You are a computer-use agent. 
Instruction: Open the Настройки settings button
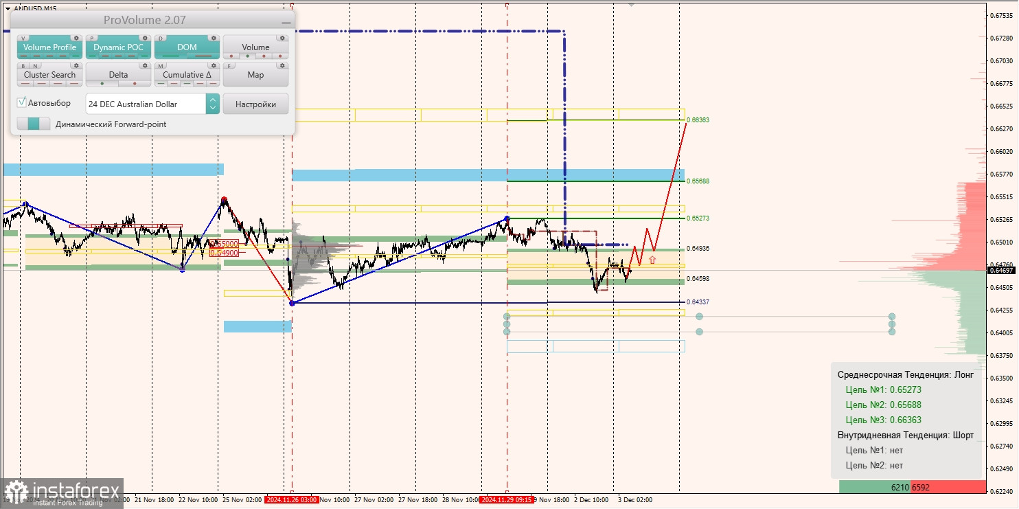point(255,104)
